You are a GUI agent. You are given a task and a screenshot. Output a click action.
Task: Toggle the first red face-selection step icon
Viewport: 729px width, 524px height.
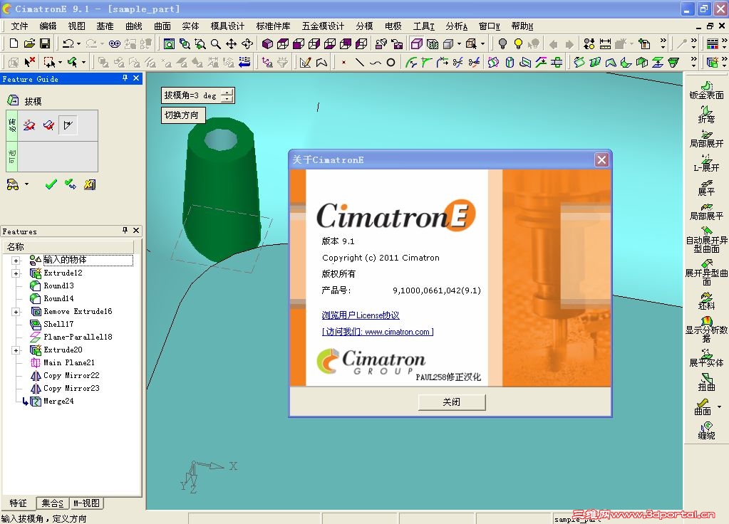coord(29,125)
